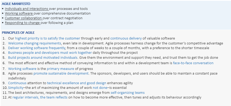
Task: Click 'Build projects around motivated individuals'
Action: pos(43,58)
